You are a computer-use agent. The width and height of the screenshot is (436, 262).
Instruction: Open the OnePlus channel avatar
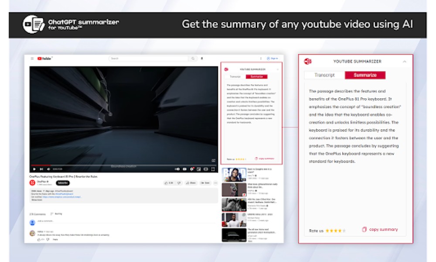pos(32,183)
